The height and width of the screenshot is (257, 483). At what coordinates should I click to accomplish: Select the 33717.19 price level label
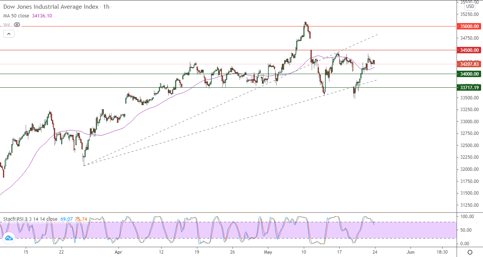click(x=469, y=87)
